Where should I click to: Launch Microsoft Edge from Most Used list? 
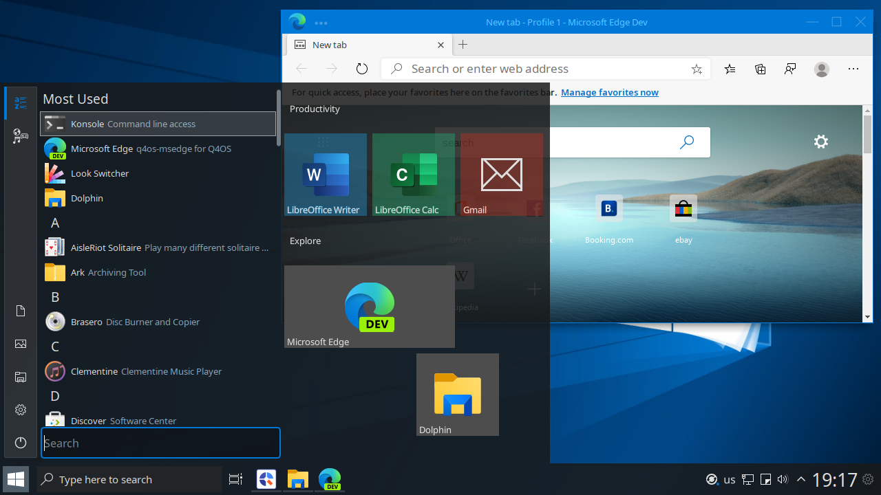(158, 148)
